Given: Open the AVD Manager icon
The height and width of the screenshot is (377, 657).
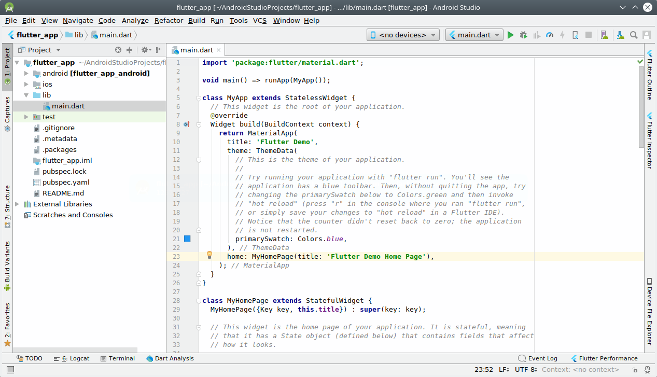Looking at the screenshot, I should (x=604, y=35).
